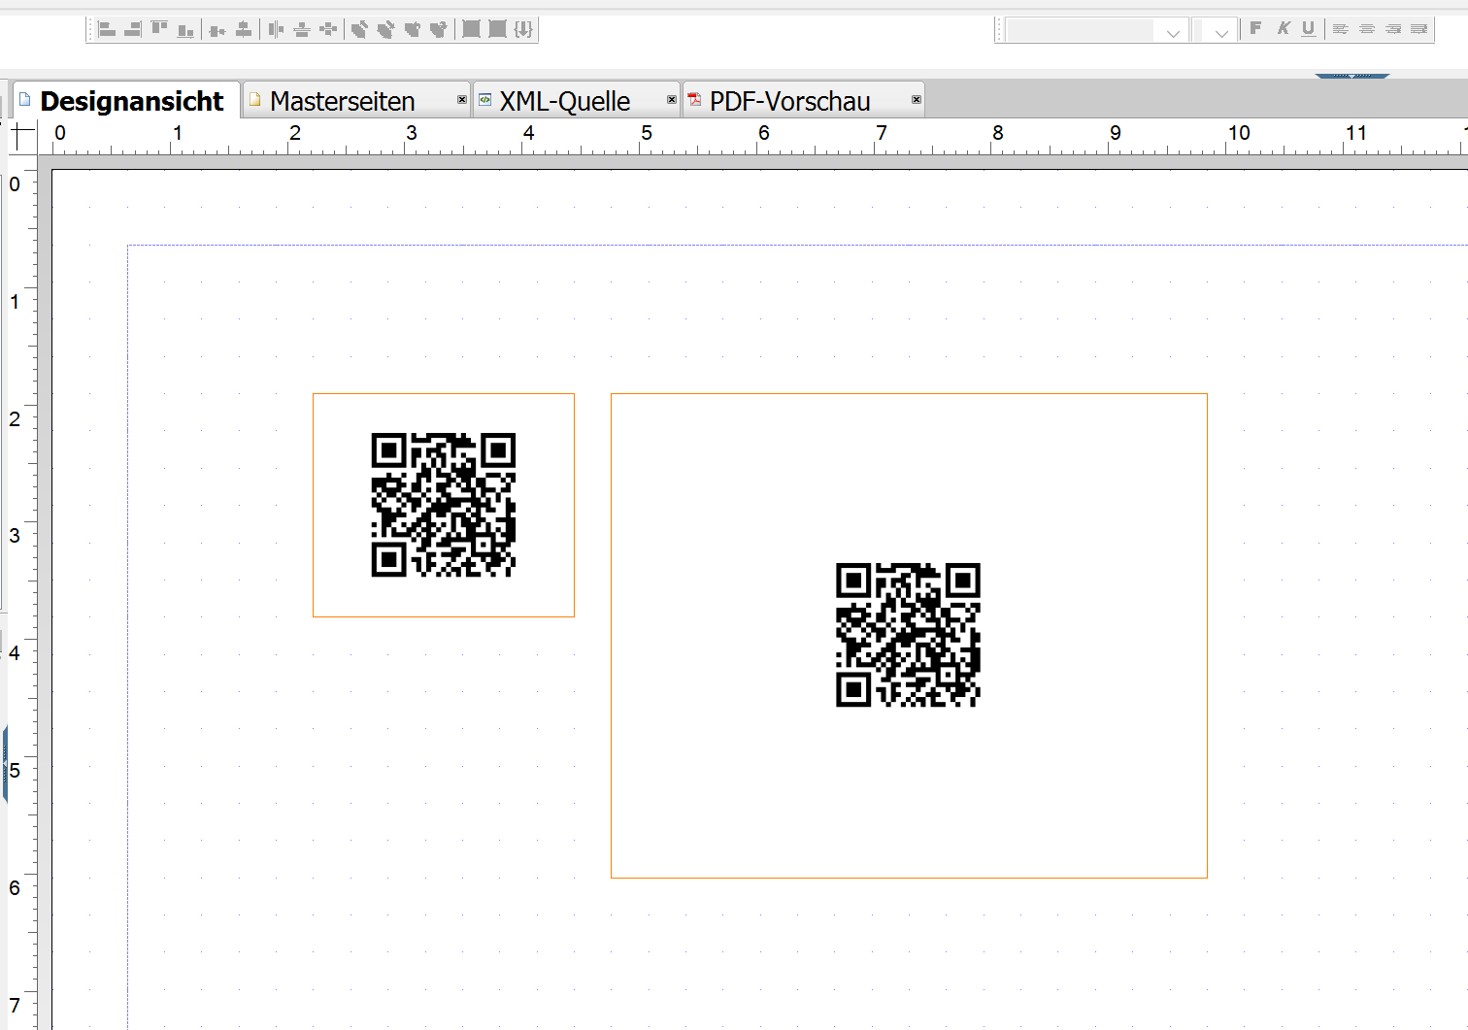1468x1030 pixels.
Task: Close the Masterseiten tab
Action: tap(461, 100)
